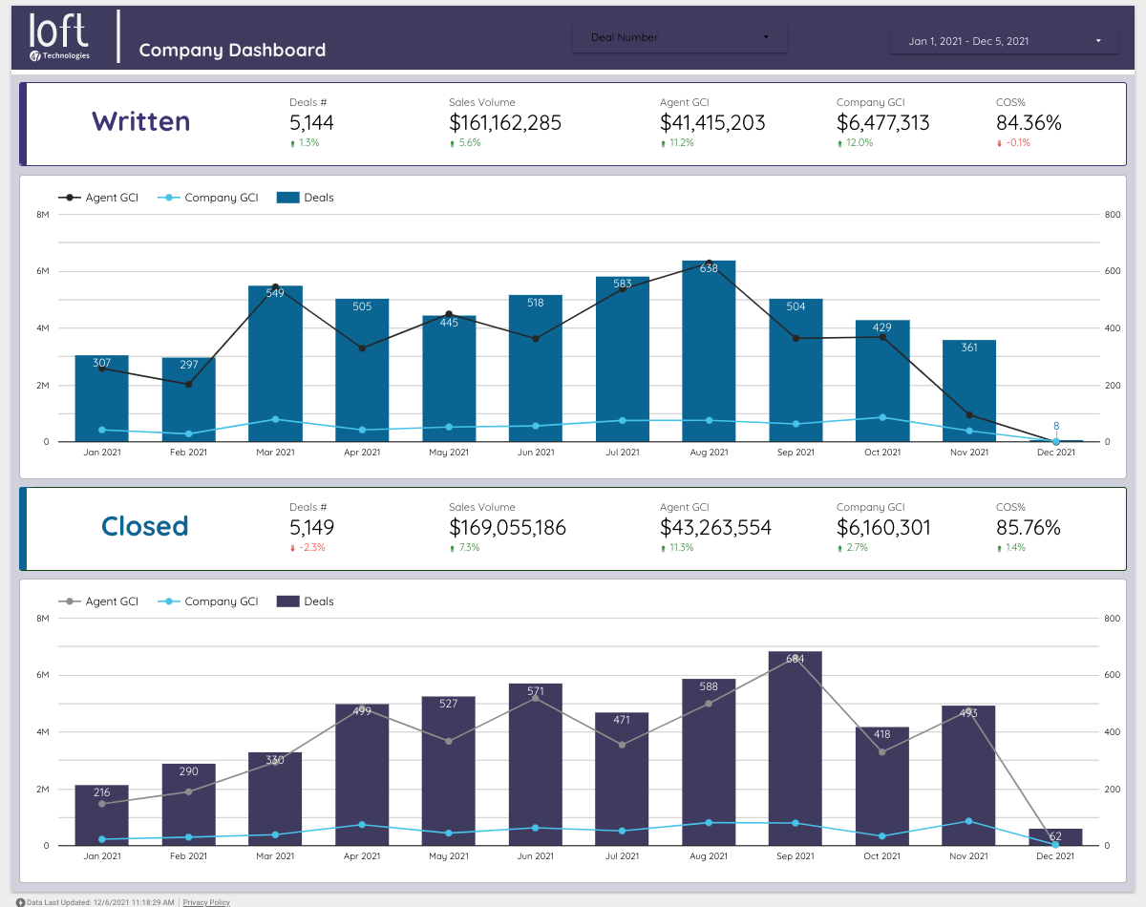This screenshot has height=907, width=1146.
Task: Click the 2.7% change indicator
Action: (853, 548)
